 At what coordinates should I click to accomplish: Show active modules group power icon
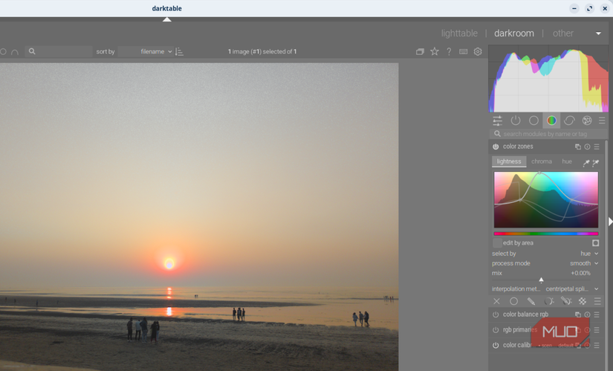516,120
